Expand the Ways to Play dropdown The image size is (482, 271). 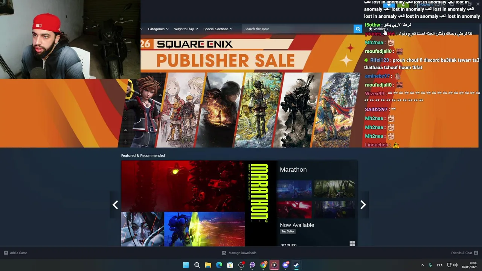coord(186,29)
